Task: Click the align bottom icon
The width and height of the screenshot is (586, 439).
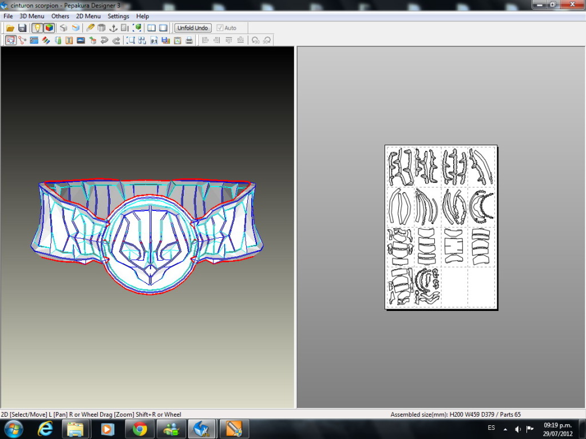Action: coord(240,41)
